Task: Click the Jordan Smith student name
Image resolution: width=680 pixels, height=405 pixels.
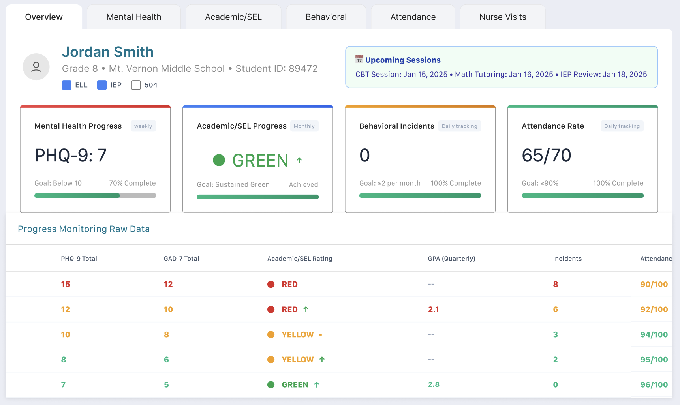Action: (108, 52)
